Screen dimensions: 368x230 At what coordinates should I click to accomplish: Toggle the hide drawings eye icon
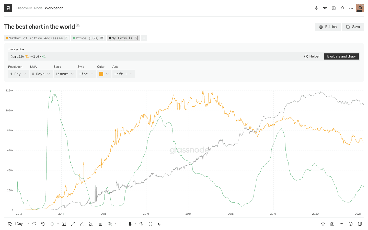point(110,224)
